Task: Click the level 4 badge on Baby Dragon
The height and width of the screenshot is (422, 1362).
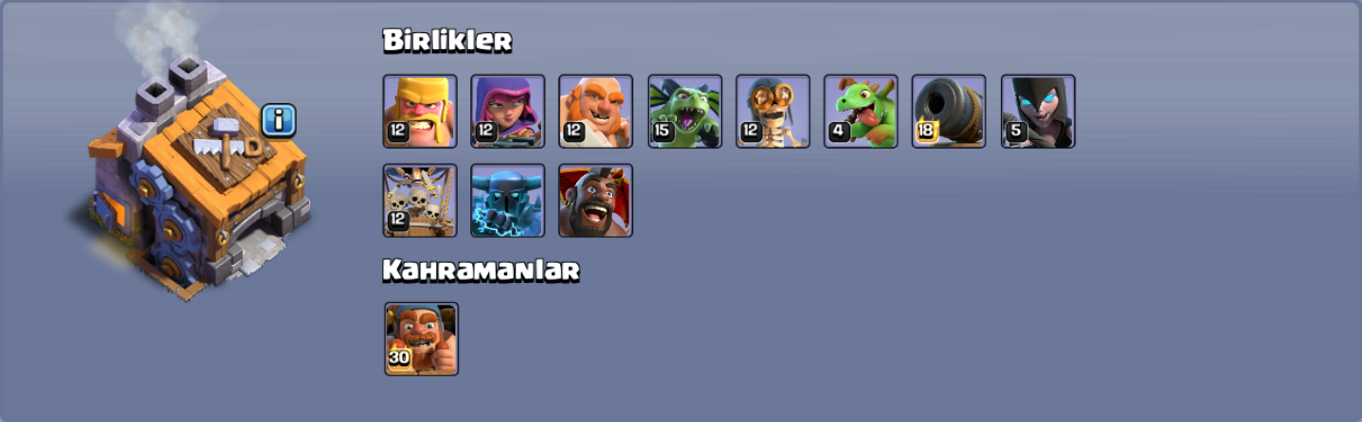Action: (838, 132)
